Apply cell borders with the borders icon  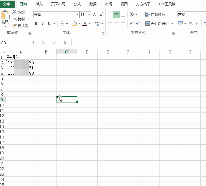click(x=62, y=24)
